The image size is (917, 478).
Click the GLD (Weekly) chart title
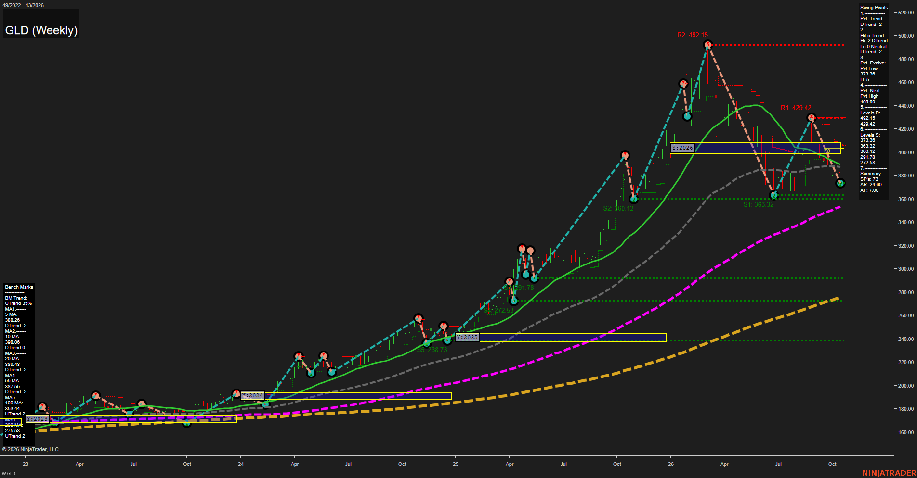pyautogui.click(x=41, y=30)
